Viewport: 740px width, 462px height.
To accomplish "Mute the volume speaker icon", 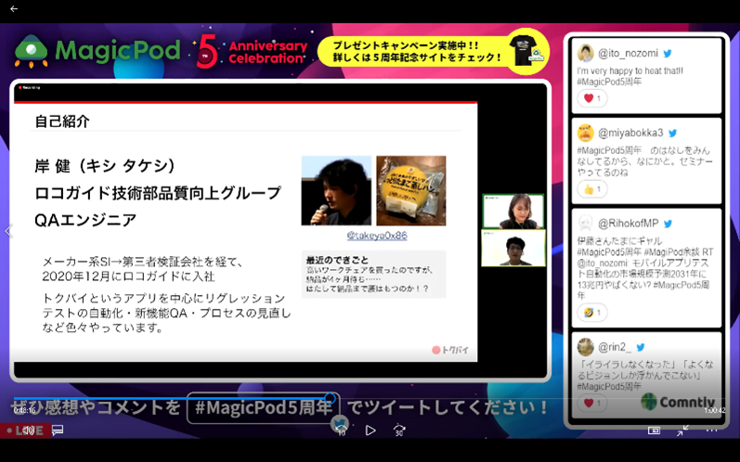I will tap(28, 430).
